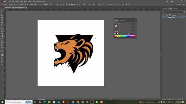Hide the Layer 13 layer
The height and width of the screenshot is (104, 186).
163,17
